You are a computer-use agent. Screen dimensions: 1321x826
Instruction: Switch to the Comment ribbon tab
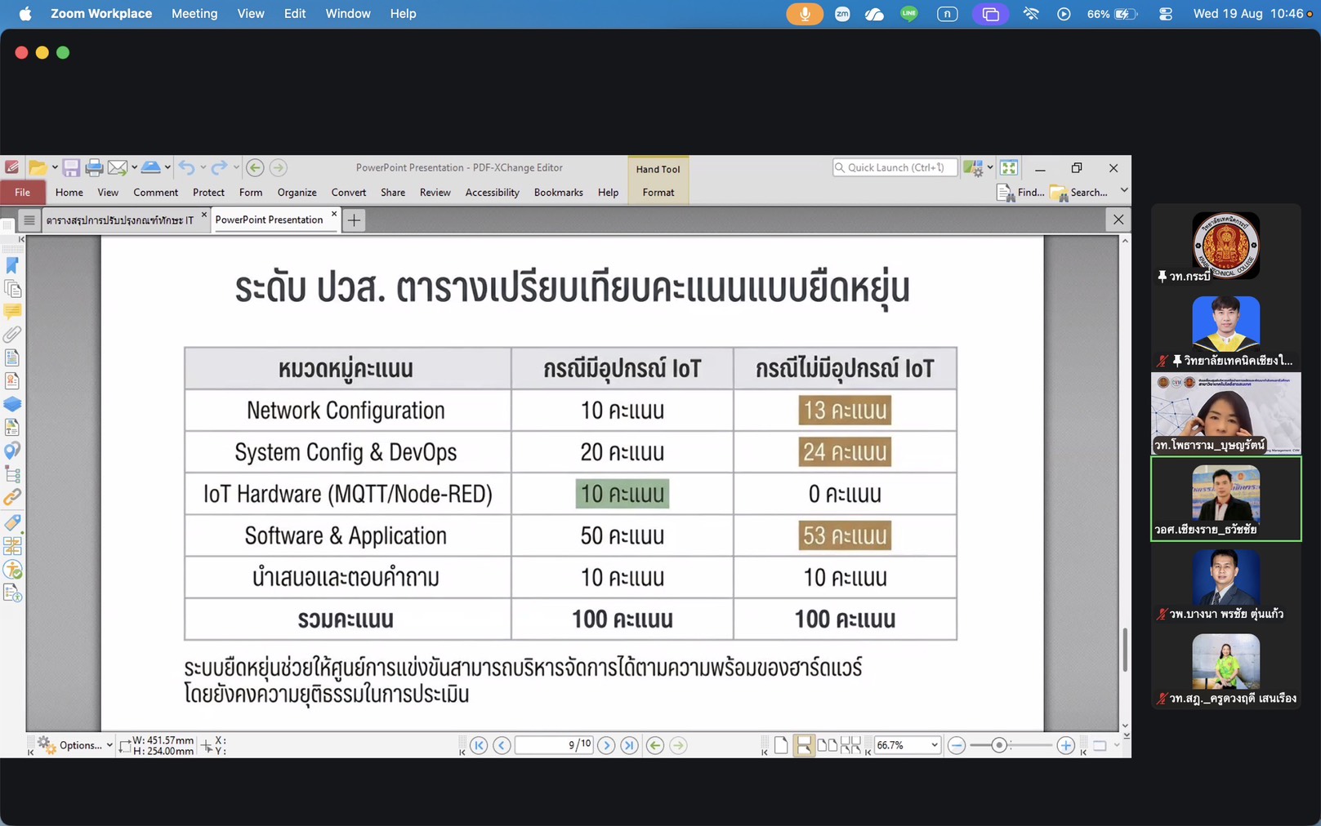[155, 193]
